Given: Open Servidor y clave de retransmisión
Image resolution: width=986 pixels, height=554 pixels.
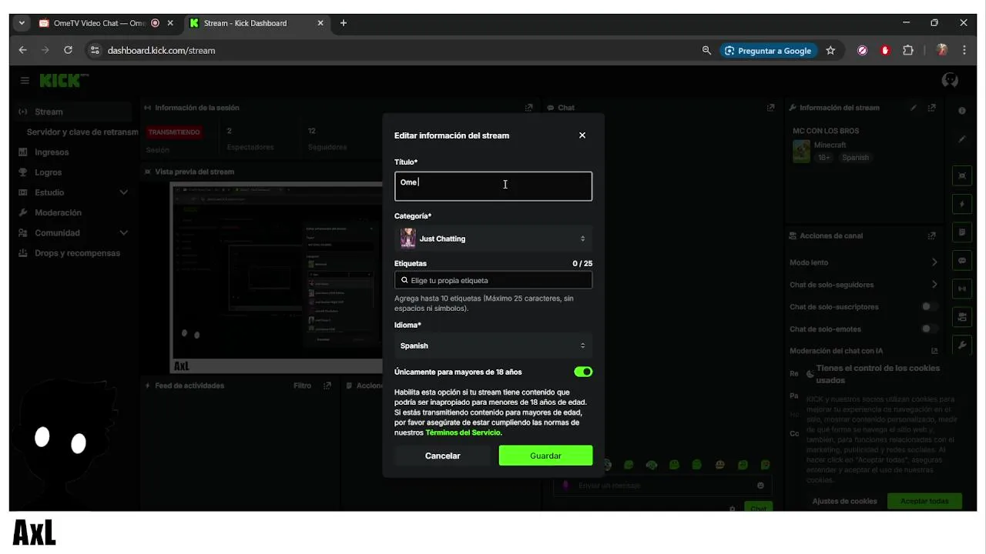Looking at the screenshot, I should click(82, 132).
